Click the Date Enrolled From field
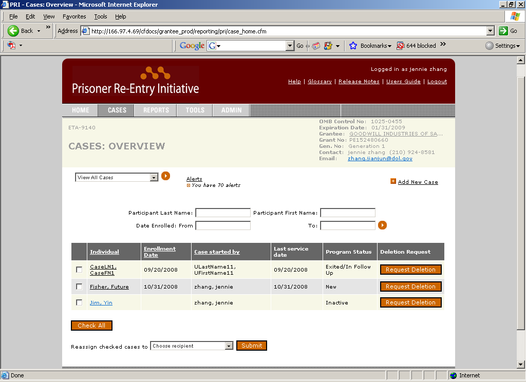The image size is (526, 382). click(x=223, y=225)
